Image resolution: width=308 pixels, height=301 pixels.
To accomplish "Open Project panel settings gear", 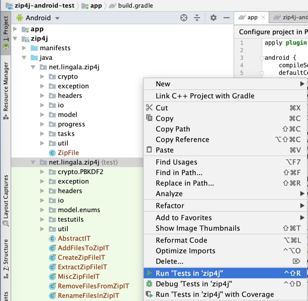I will [x=214, y=18].
